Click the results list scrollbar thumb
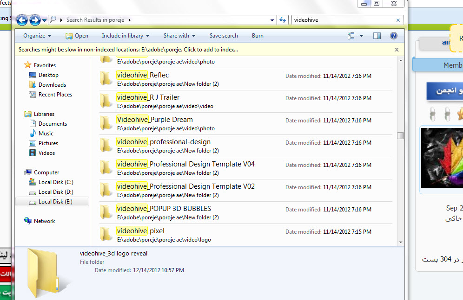 pos(401,135)
